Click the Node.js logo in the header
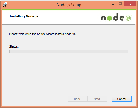Screen dimensions: 138x108 pos(116,17)
